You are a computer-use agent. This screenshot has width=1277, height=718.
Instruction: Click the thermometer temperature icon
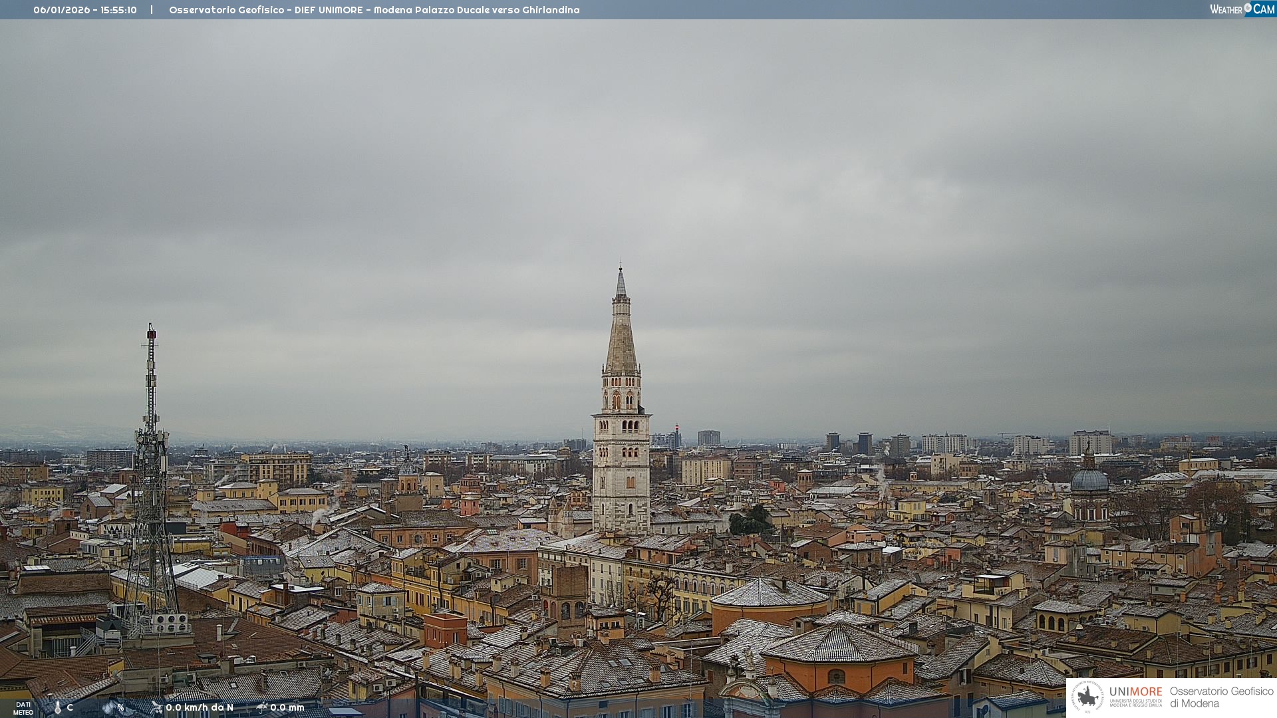pos(57,707)
